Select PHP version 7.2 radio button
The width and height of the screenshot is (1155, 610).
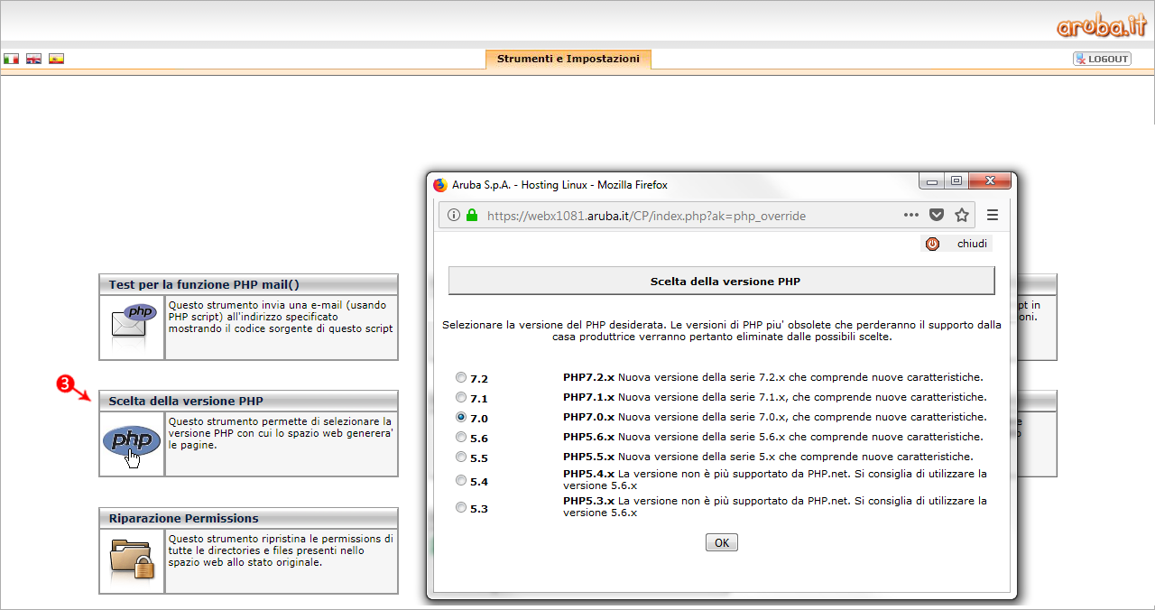click(461, 377)
